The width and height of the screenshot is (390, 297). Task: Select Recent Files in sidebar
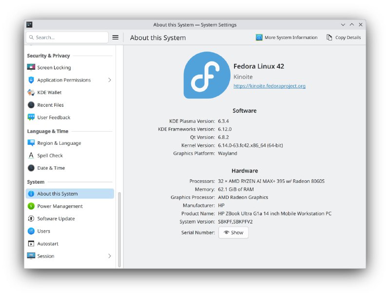point(70,105)
